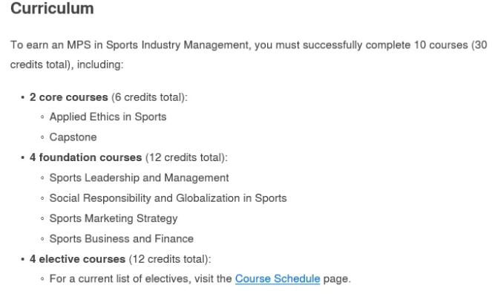Click the '(6 credits total)' text
Screen dimensions: 495x294
click(149, 97)
